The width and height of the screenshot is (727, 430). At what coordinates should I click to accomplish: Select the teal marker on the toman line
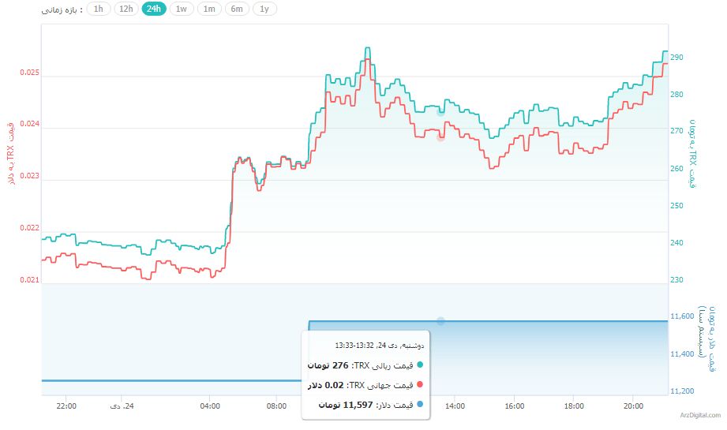440,112
